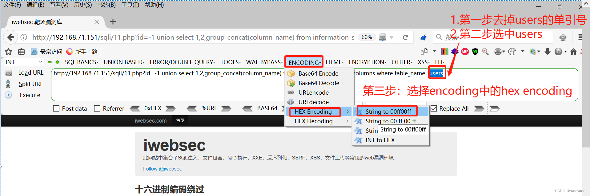Screen dimensions: 590x196
Task: Open site information icon in address bar
Action: pos(24,37)
